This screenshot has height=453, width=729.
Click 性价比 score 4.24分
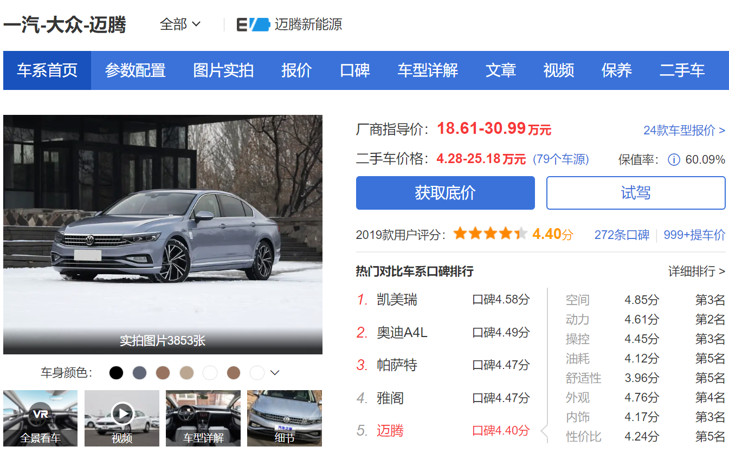642,436
